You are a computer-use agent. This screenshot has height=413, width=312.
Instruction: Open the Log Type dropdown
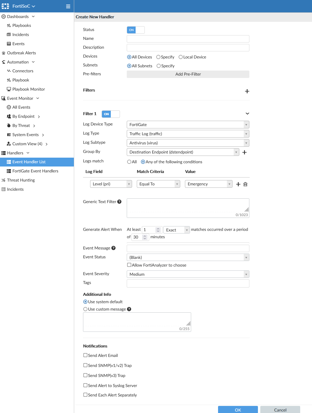(x=188, y=134)
